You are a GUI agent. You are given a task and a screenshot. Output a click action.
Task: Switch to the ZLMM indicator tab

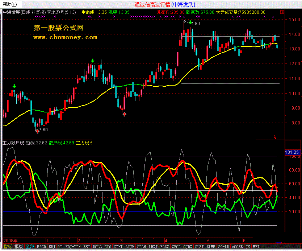coord(211,247)
